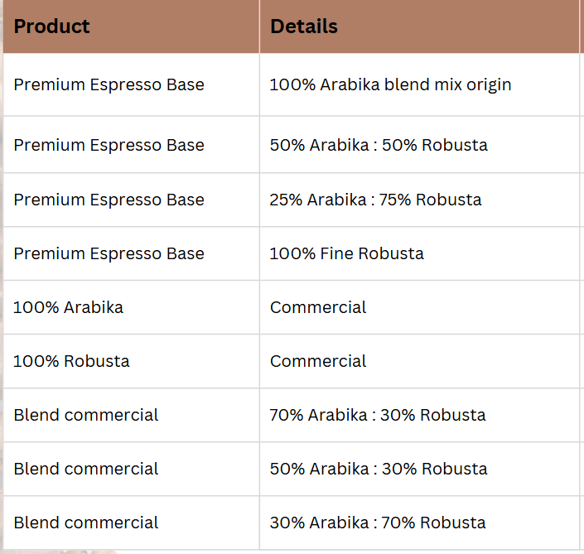Click the 100% Fine Robusta details cell

[346, 253]
